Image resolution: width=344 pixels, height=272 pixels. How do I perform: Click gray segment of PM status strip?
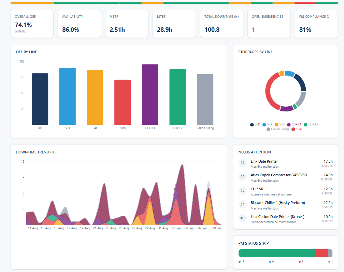pyautogui.click(x=330, y=253)
